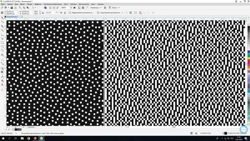This screenshot has height=141, width=250.
Task: Click the rotation angle input field
Action: point(51,13)
